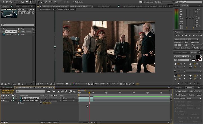
Task: Click the Track Motion button
Action: (x=181, y=95)
